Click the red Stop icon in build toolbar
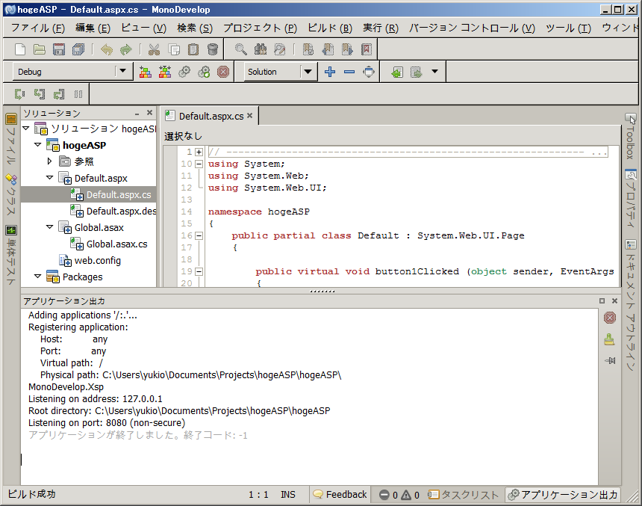 (x=222, y=72)
